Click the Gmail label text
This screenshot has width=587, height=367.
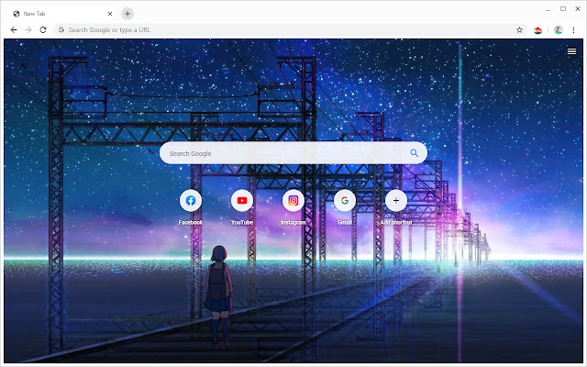tap(345, 222)
